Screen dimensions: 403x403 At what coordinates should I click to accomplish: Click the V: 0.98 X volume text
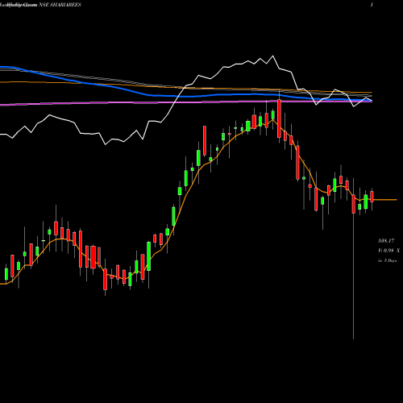(x=388, y=251)
